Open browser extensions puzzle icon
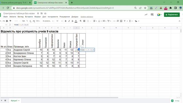Image resolution: width=183 pixels, height=103 pixels. point(170,8)
